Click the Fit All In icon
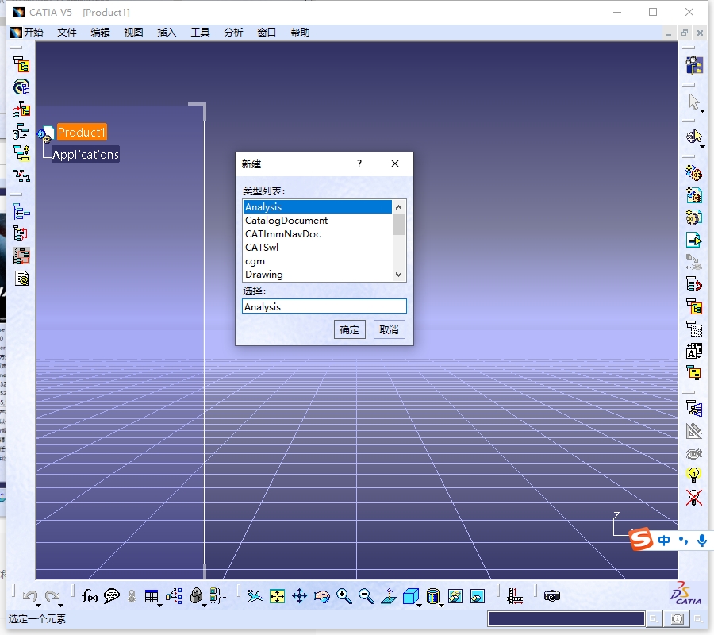The width and height of the screenshot is (714, 635). pyautogui.click(x=277, y=596)
